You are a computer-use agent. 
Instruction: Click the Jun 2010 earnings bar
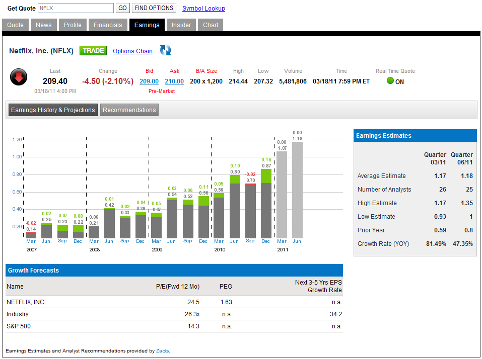click(235, 207)
